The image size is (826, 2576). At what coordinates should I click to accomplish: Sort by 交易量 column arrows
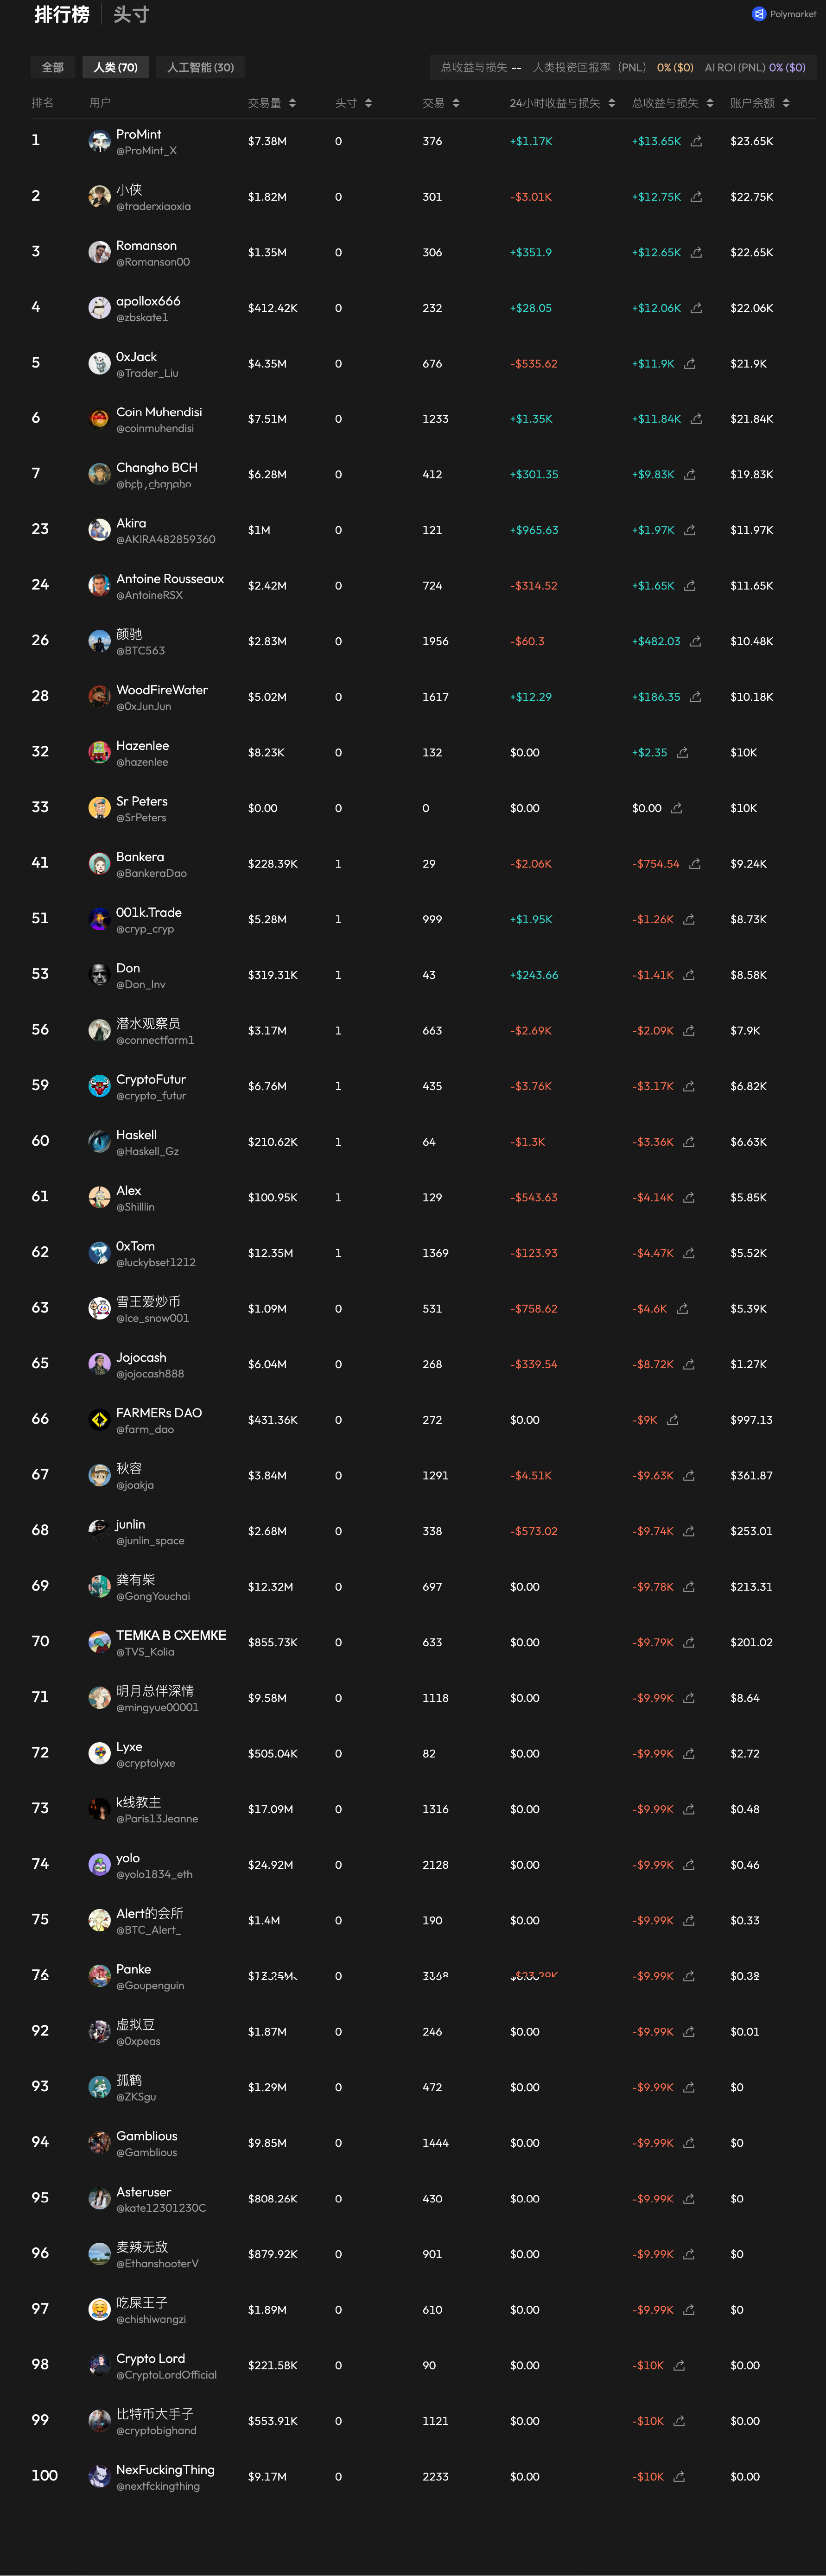coord(292,103)
